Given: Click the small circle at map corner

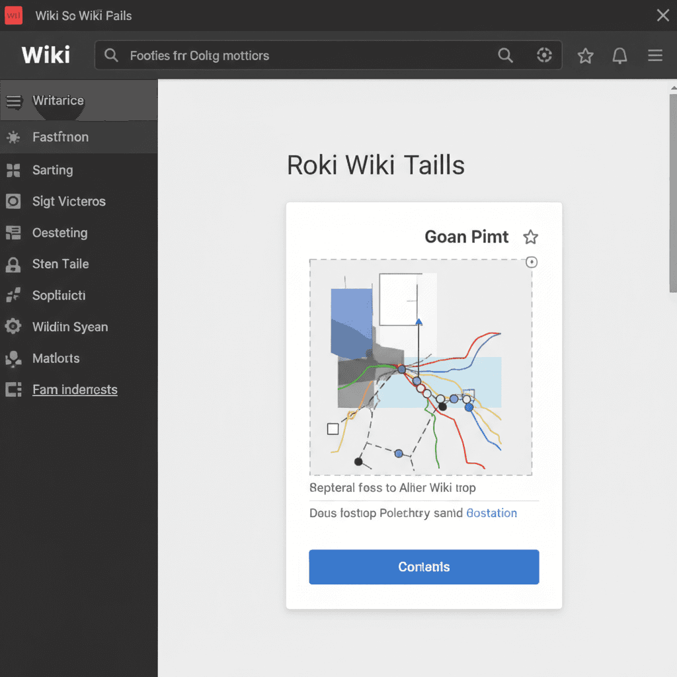Looking at the screenshot, I should point(531,262).
